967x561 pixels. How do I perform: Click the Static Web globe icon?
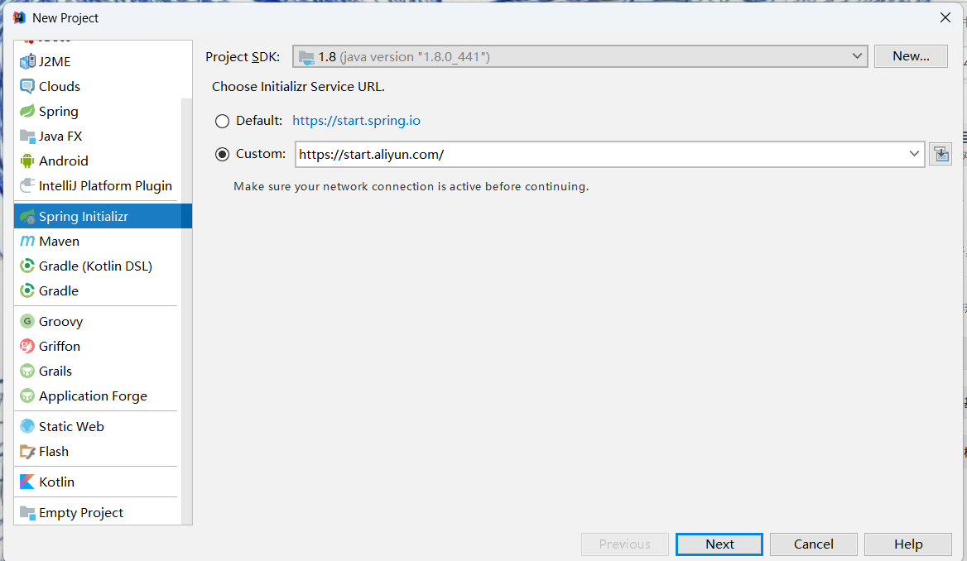point(27,426)
